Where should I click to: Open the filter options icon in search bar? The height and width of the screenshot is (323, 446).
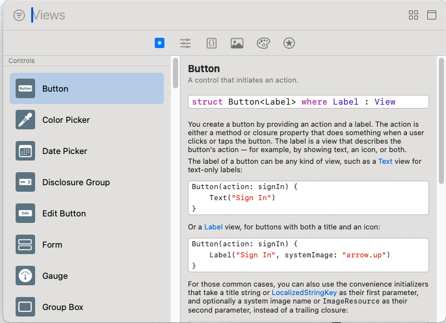click(x=19, y=15)
